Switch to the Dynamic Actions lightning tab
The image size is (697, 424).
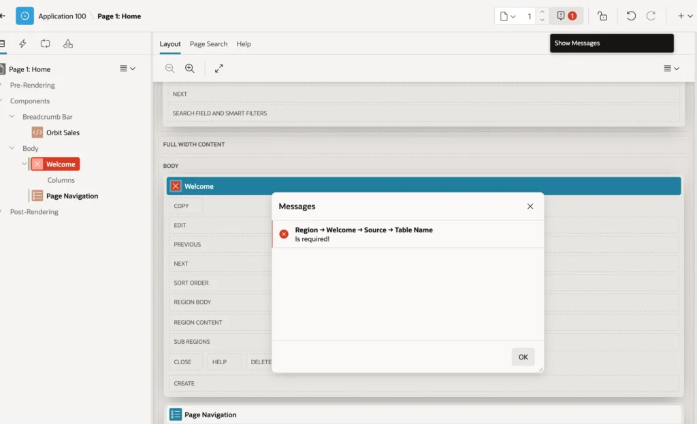point(22,43)
